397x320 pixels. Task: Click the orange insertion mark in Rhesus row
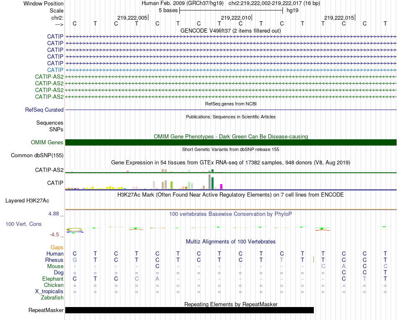tap(314, 259)
